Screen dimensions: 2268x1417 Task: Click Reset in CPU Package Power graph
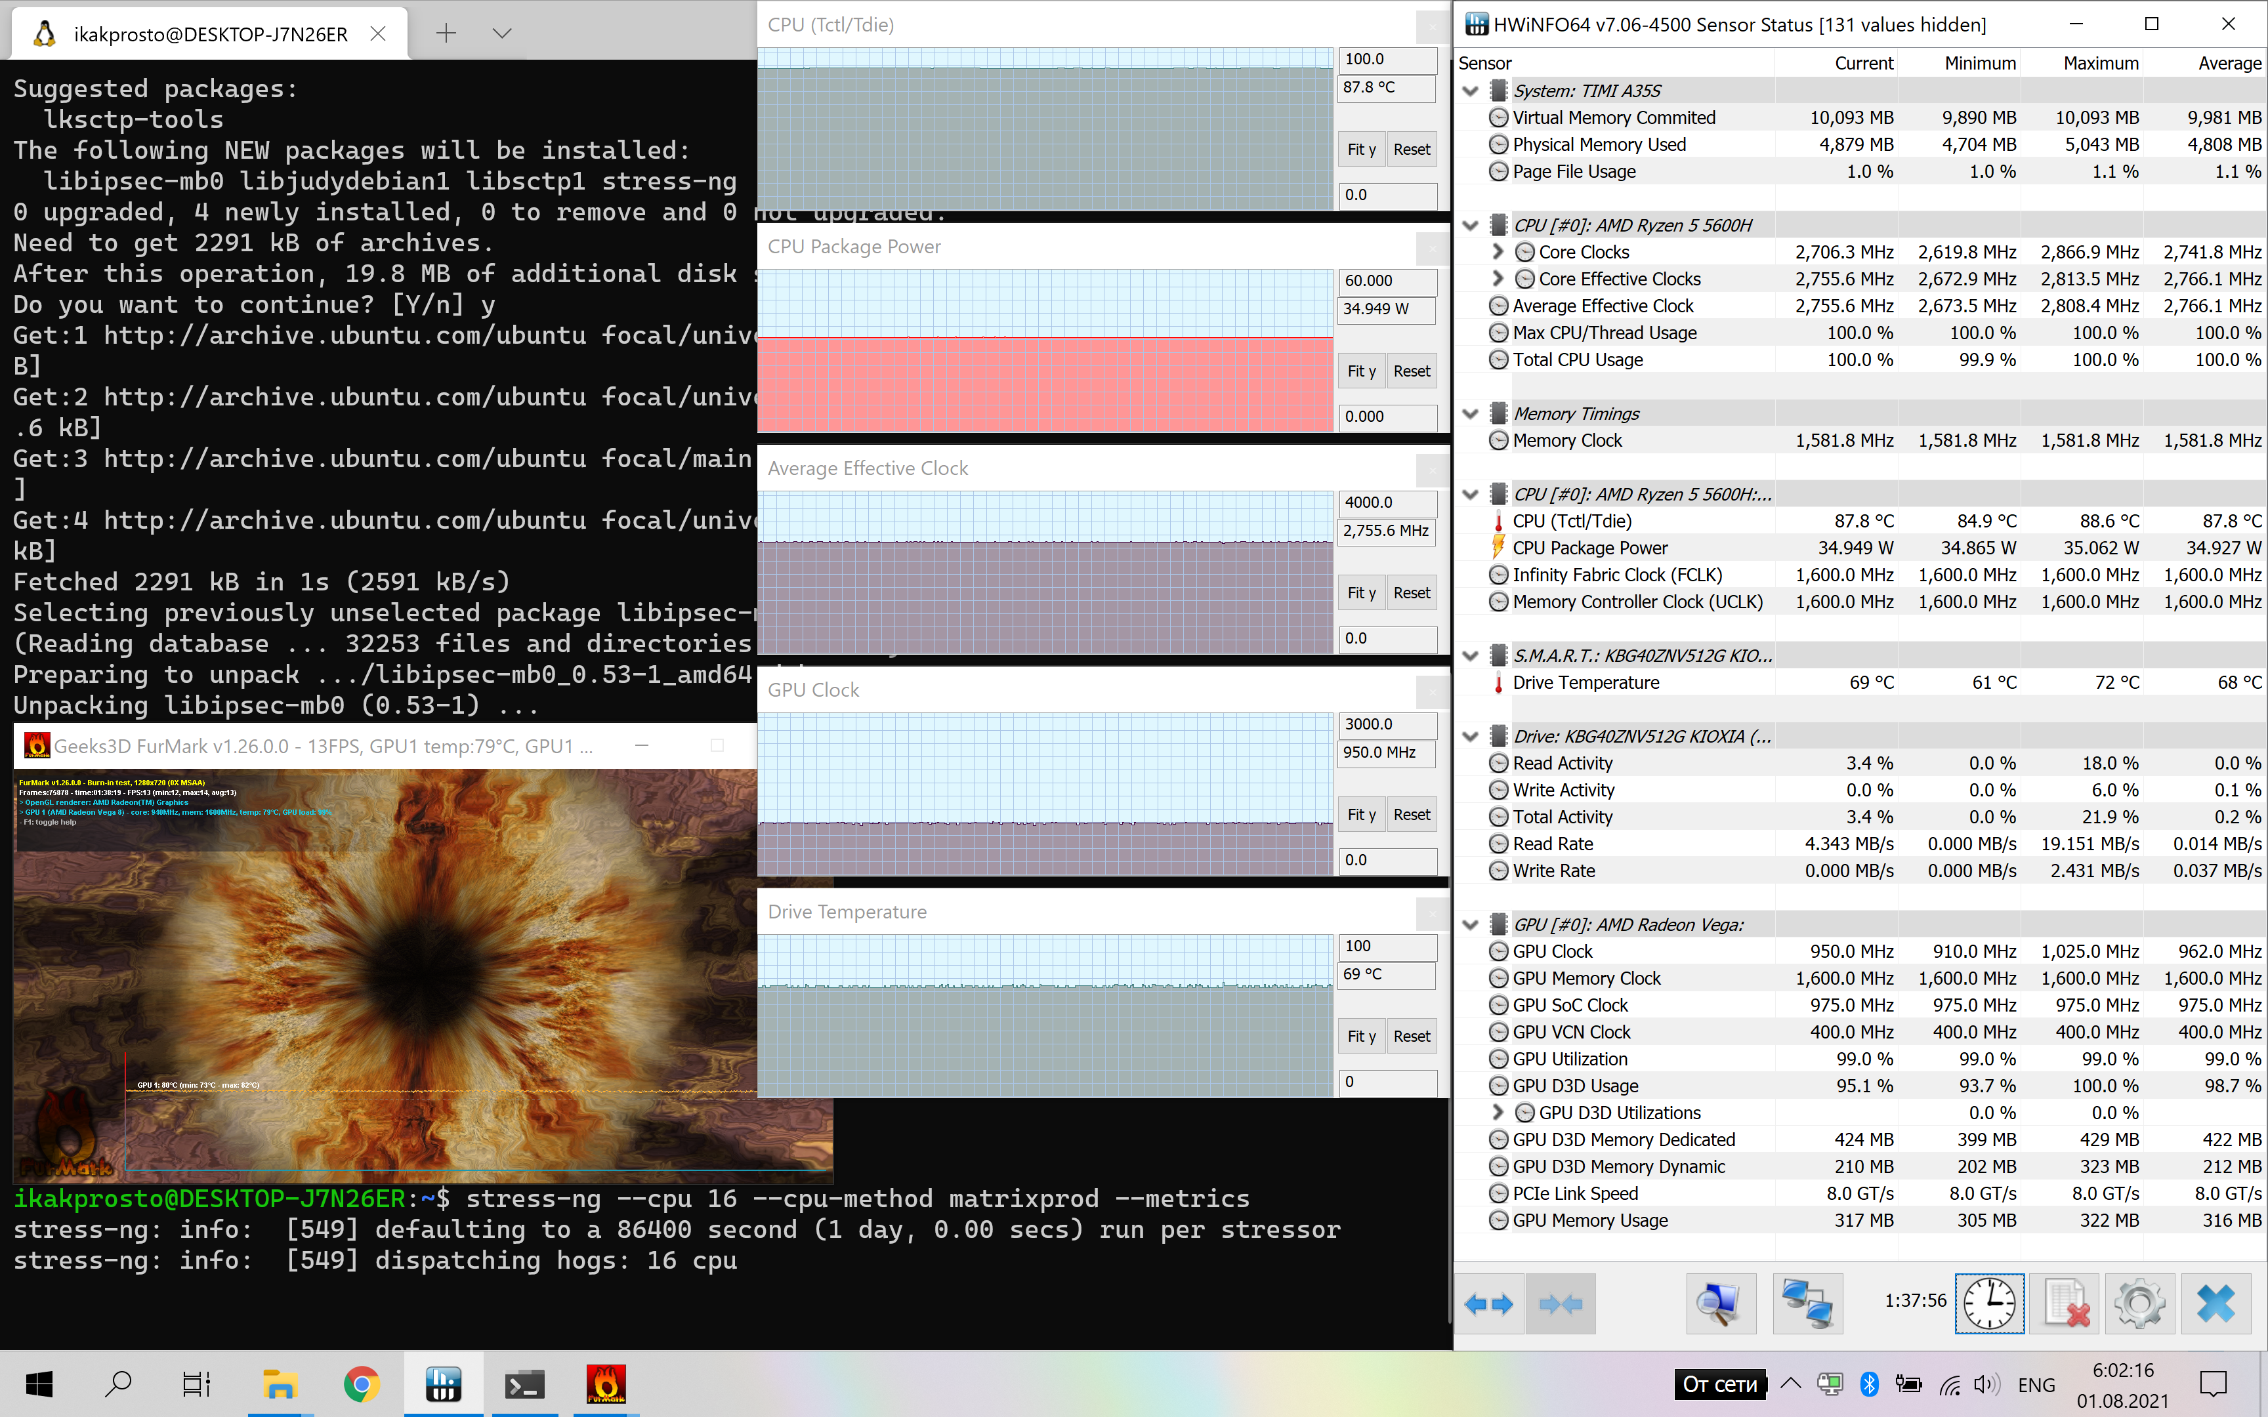click(1412, 371)
